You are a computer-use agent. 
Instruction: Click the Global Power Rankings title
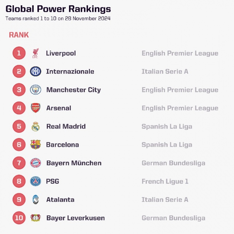point(58,9)
